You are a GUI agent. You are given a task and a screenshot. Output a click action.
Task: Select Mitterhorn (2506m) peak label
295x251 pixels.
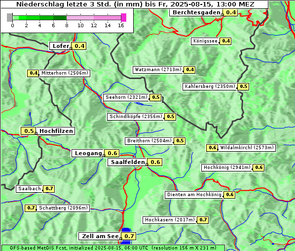click(65, 73)
